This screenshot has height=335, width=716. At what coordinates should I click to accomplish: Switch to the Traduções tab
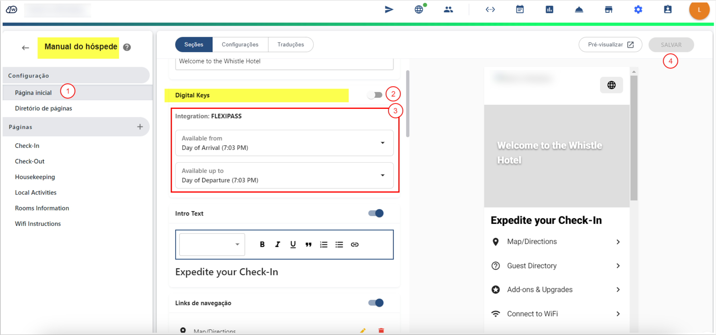(x=290, y=44)
